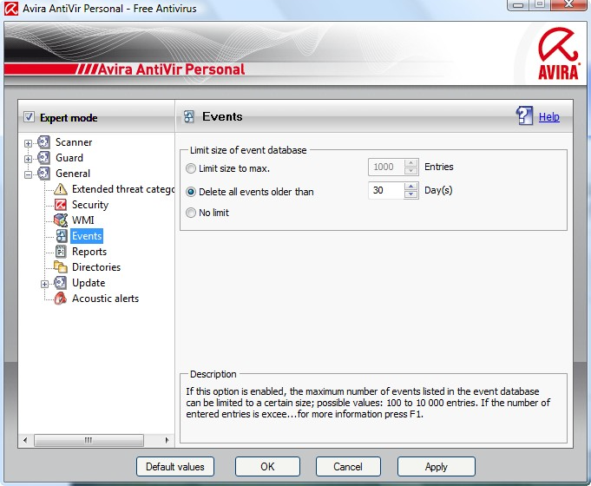Decrease the Entries value with down arrow

pyautogui.click(x=410, y=171)
